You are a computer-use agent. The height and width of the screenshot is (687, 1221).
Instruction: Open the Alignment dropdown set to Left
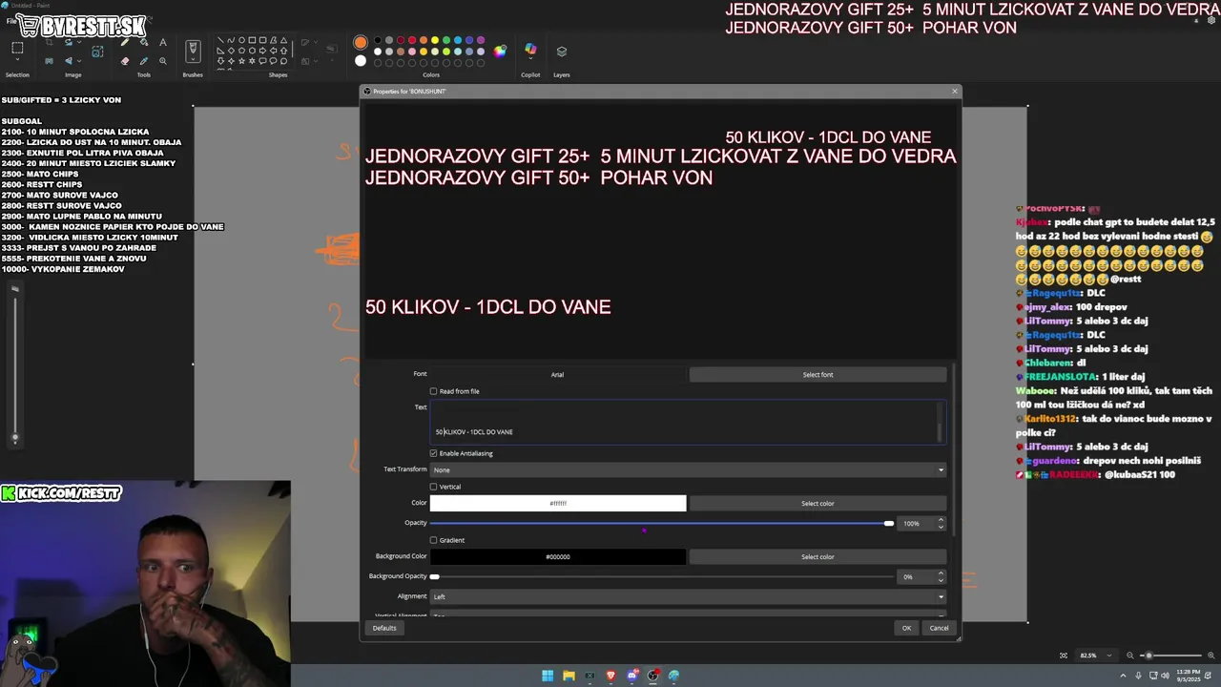click(x=688, y=596)
